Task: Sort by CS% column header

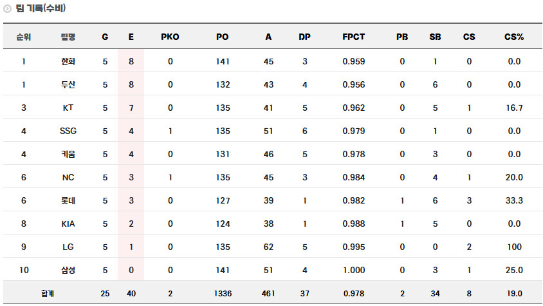Action: (513, 37)
